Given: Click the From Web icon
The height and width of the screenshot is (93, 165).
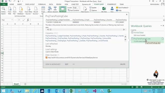Looking at the screenshot, I should click(x=10, y=11).
